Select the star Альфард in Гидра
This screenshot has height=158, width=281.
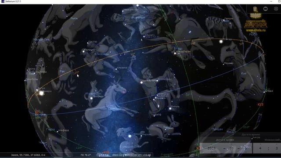(58, 132)
